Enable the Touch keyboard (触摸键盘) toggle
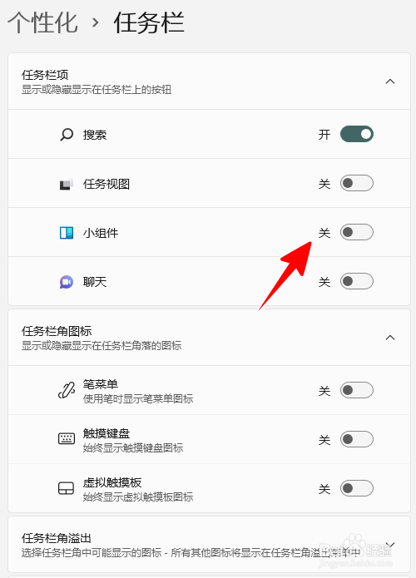The image size is (416, 578). pos(357,439)
